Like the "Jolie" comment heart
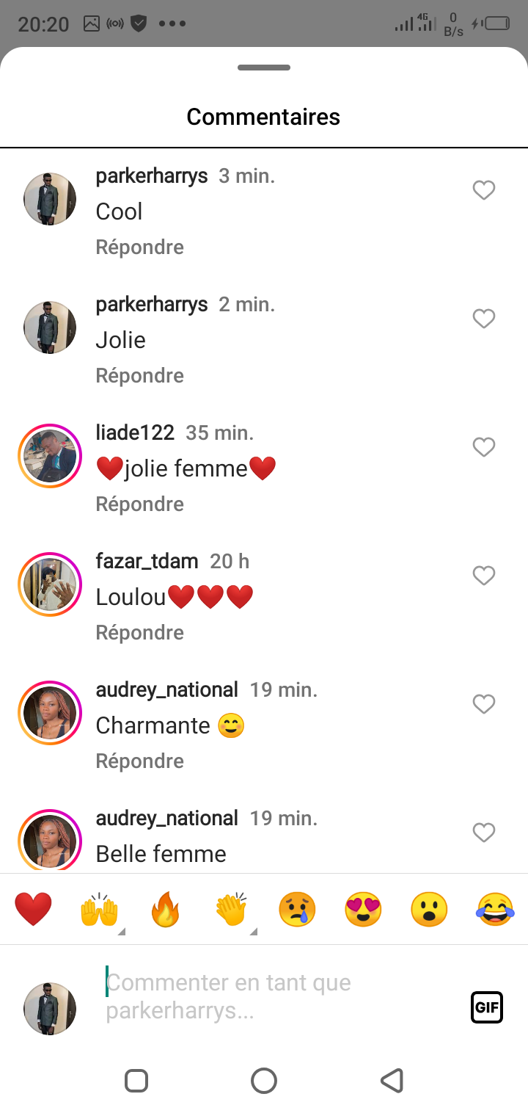The height and width of the screenshot is (1116, 528). (x=484, y=319)
